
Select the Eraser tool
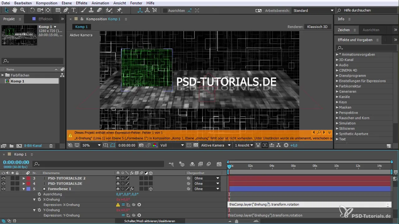(99, 10)
